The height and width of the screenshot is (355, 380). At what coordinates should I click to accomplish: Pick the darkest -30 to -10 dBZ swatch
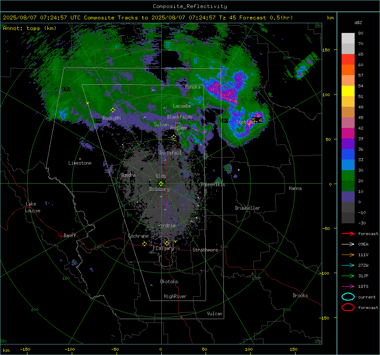tap(348, 218)
